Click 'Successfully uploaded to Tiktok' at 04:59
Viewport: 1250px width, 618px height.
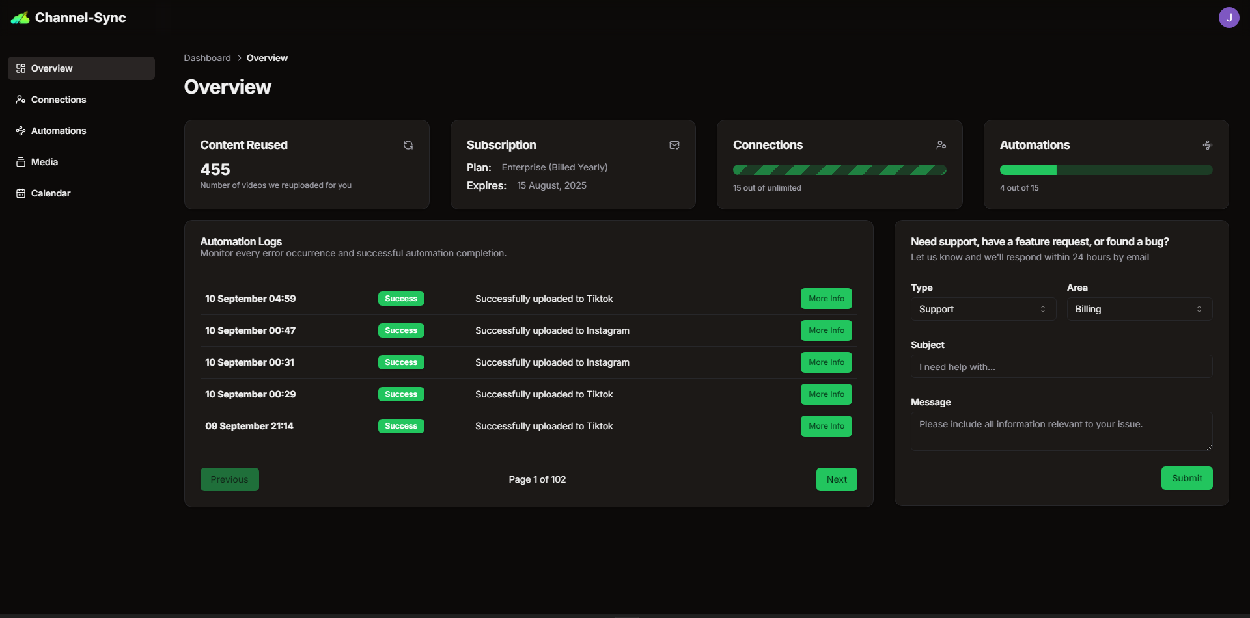tap(544, 299)
